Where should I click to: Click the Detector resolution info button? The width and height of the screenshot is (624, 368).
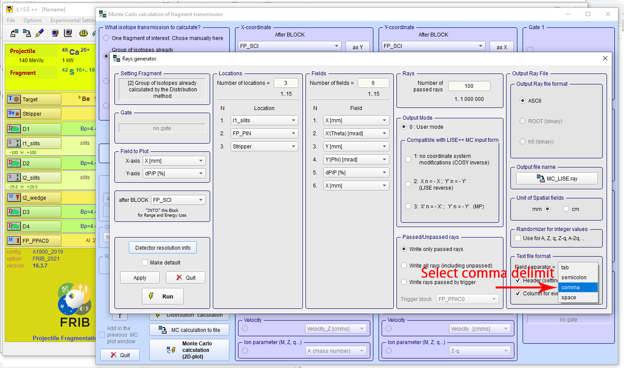(163, 248)
